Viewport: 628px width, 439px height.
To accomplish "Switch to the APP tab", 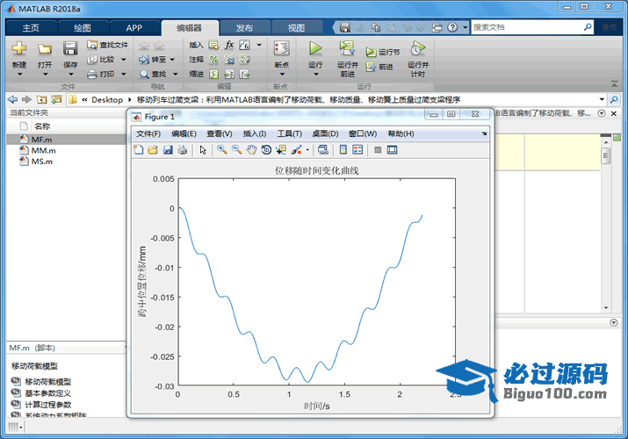I will [134, 27].
